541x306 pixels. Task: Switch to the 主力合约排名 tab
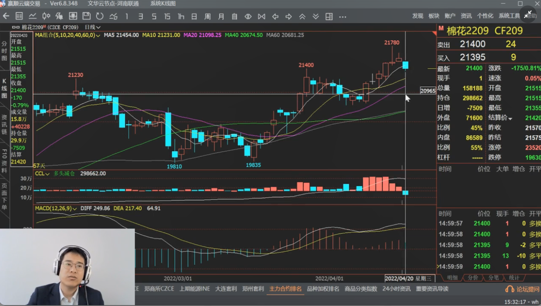[285, 289]
